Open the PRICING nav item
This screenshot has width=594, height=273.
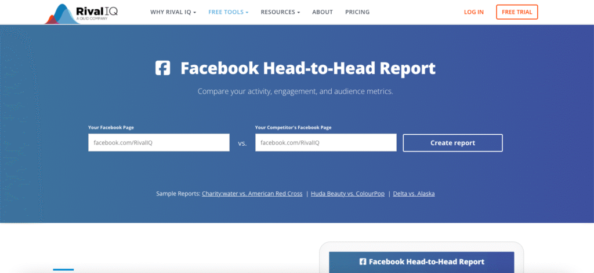[x=357, y=12]
